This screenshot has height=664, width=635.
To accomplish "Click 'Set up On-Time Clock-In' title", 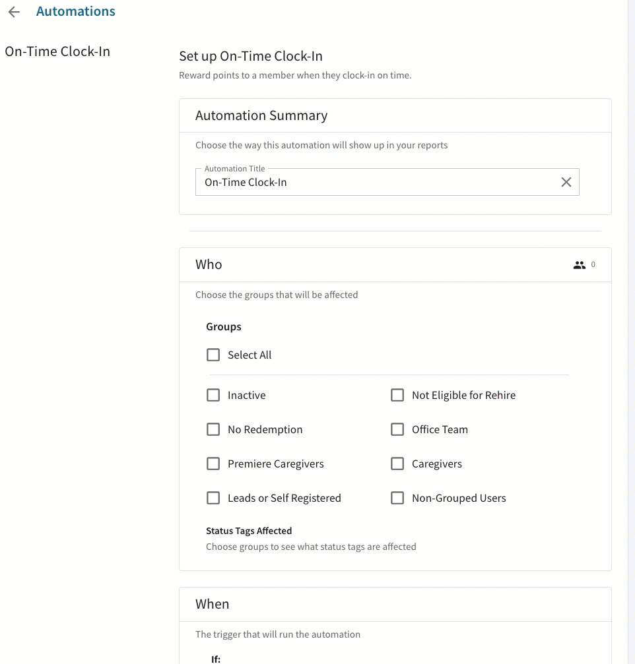I will coord(251,56).
